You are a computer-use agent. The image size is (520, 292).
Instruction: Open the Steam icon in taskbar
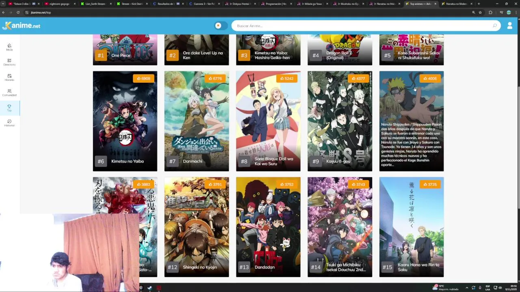coord(149,288)
